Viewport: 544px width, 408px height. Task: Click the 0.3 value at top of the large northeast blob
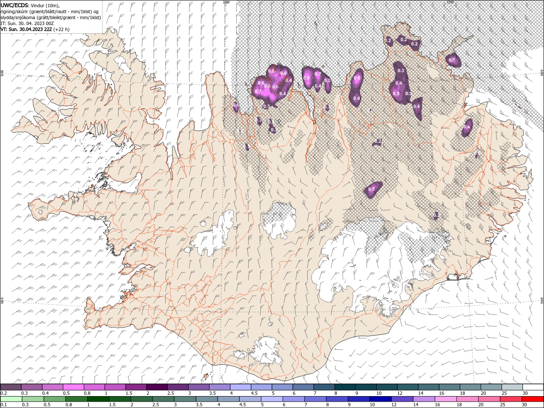click(x=401, y=71)
